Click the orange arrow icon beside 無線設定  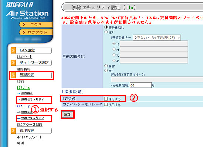(13, 75)
